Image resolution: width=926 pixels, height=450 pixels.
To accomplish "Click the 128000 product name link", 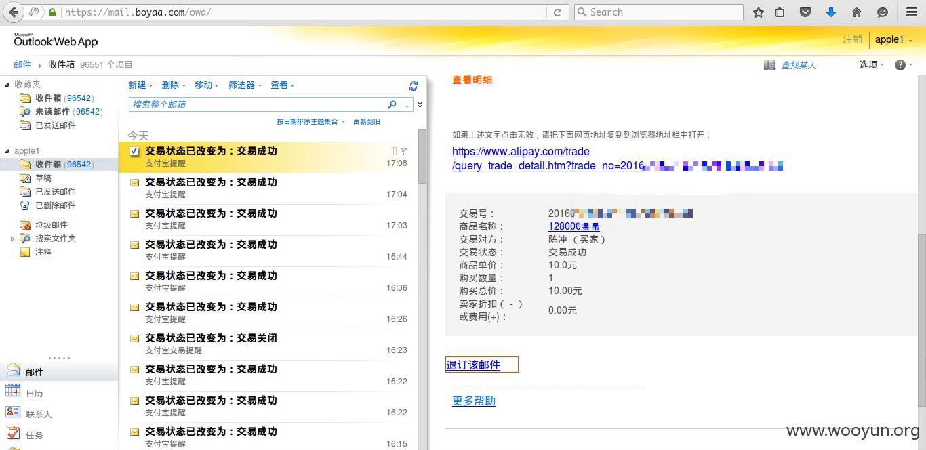I will tap(573, 226).
